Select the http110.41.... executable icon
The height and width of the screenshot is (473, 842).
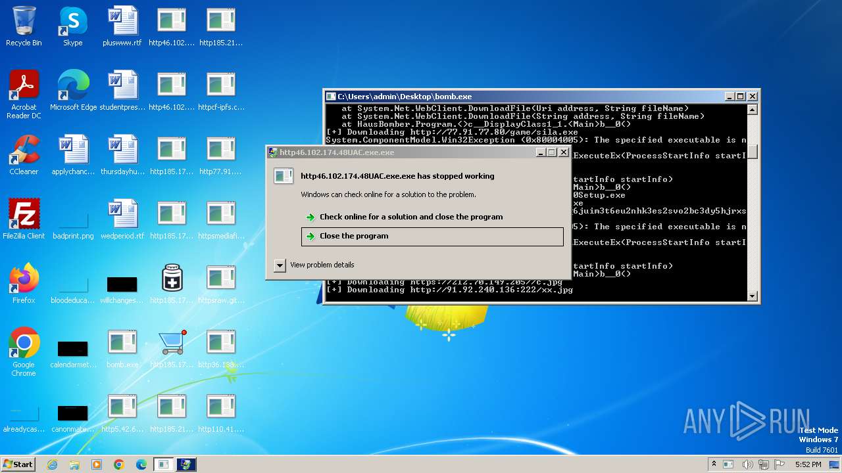[x=221, y=413]
